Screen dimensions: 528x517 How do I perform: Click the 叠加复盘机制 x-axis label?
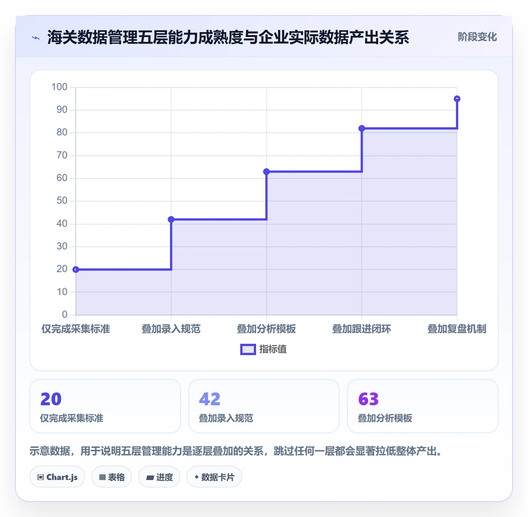tap(457, 329)
